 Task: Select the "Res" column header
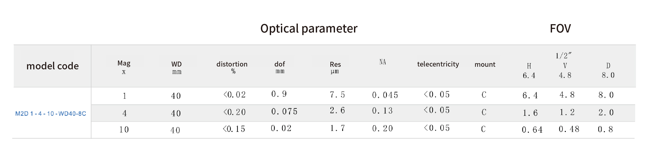pyautogui.click(x=335, y=64)
